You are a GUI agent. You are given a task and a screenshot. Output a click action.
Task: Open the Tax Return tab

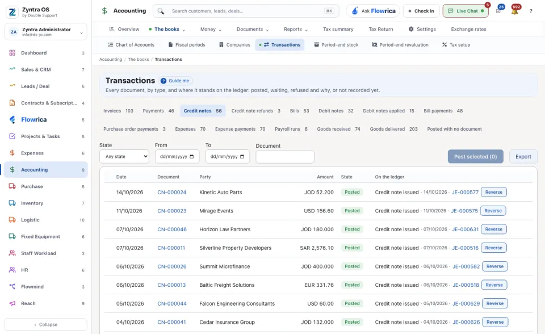(x=381, y=29)
